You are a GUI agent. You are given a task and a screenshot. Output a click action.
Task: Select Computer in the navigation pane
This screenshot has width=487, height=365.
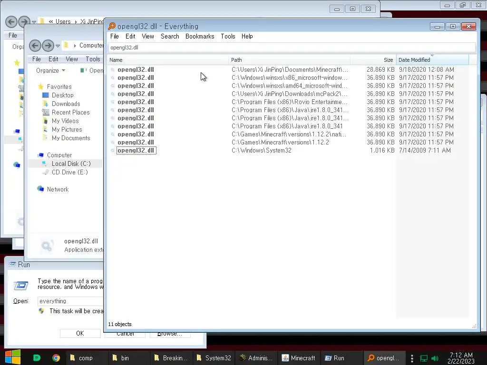coord(59,155)
